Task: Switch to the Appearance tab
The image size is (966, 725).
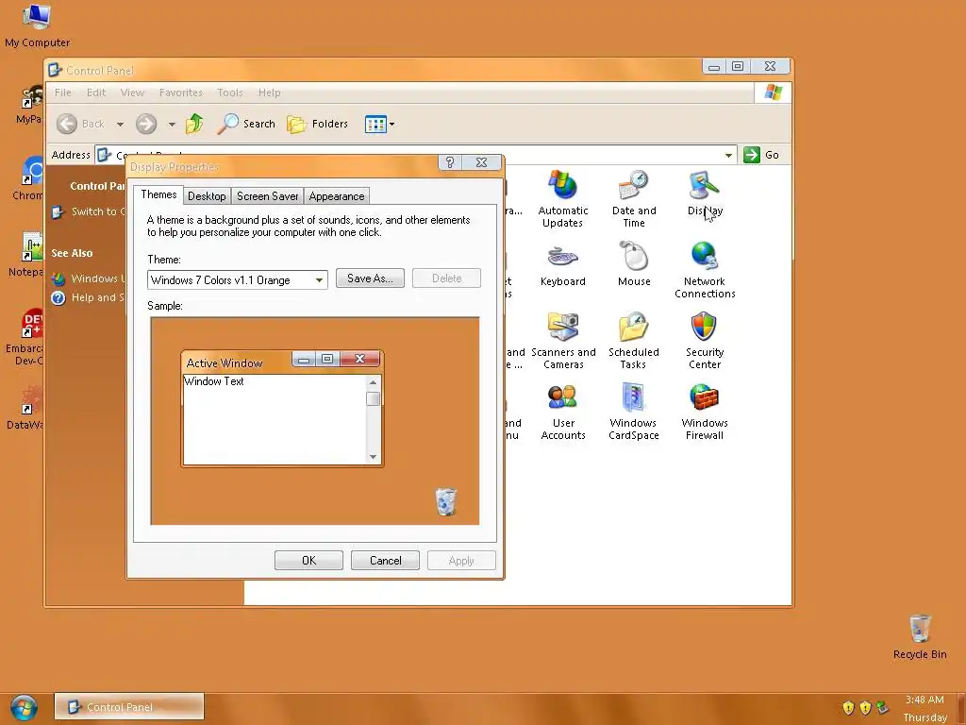Action: pos(337,196)
